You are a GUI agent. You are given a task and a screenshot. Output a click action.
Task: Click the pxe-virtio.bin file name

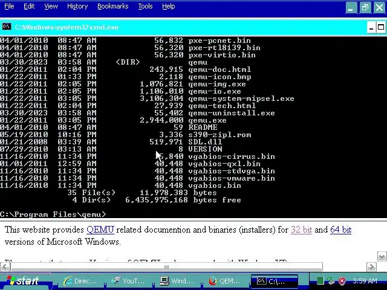coord(222,55)
